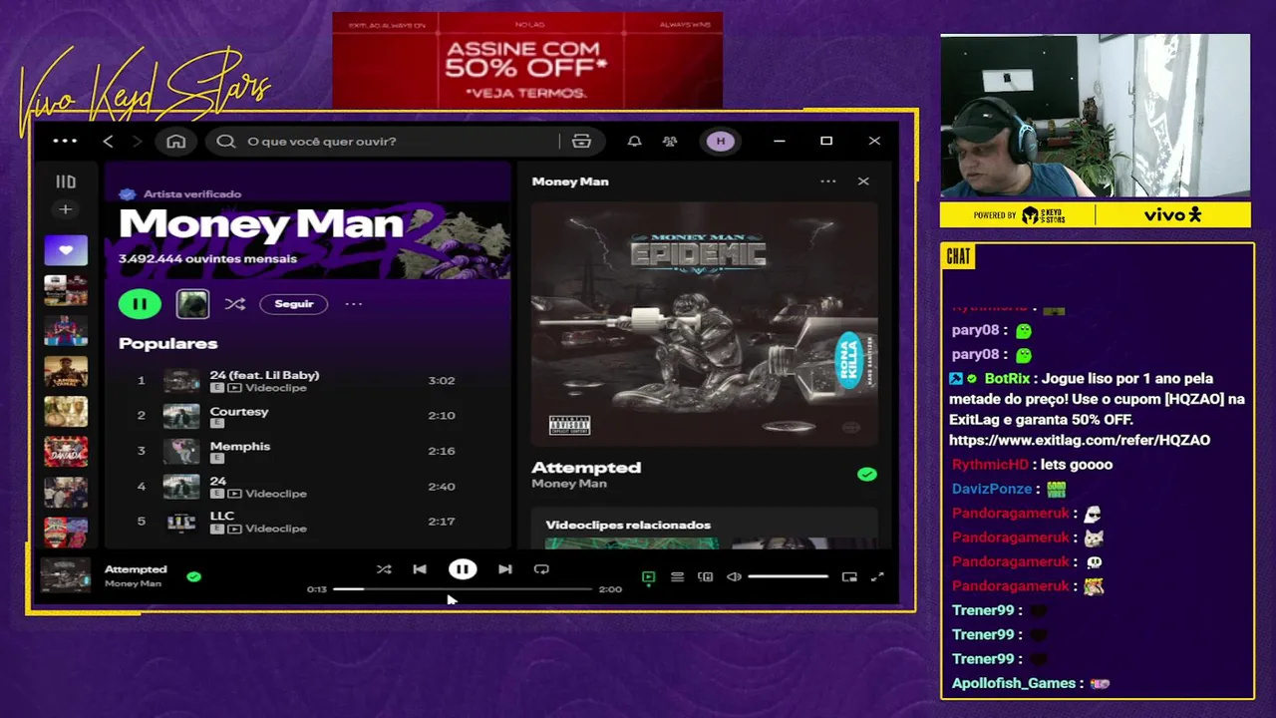Click username DavizPonze in chat
The image size is (1276, 718).
[992, 489]
